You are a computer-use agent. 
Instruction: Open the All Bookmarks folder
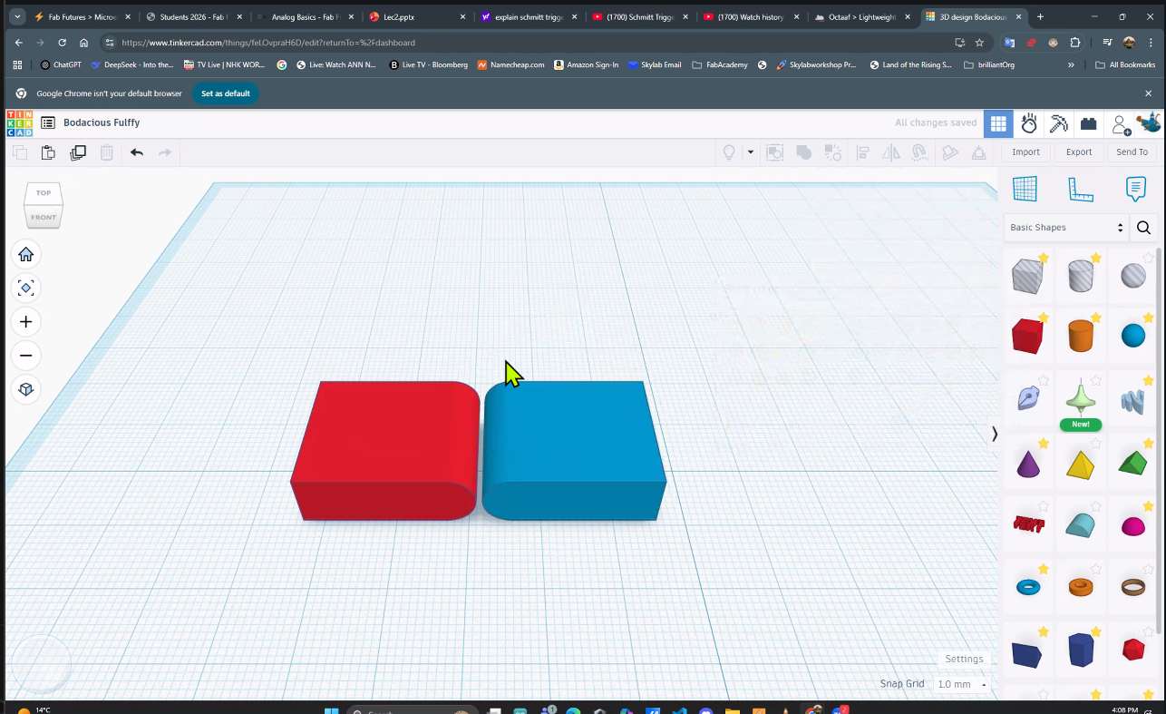[x=1125, y=65]
